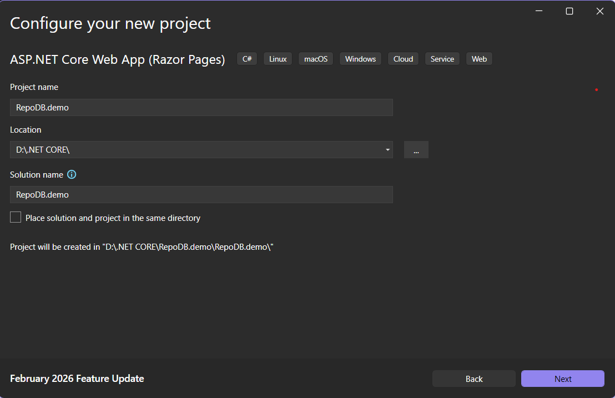This screenshot has width=615, height=398.
Task: Open the Location browse (...) button
Action: click(x=416, y=150)
